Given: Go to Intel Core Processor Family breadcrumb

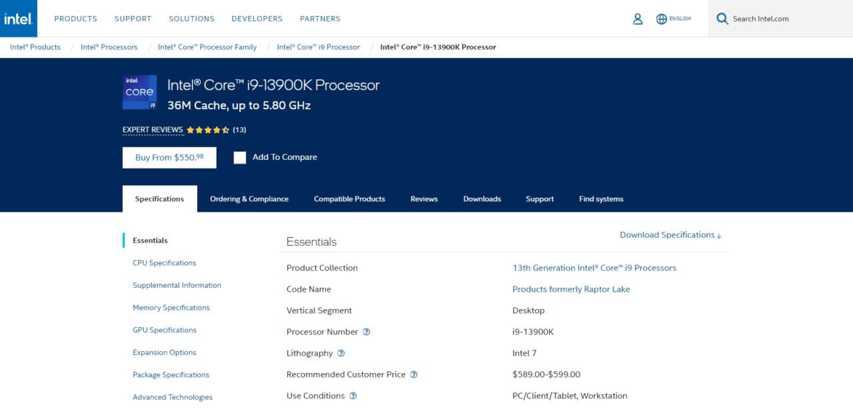Looking at the screenshot, I should [207, 47].
